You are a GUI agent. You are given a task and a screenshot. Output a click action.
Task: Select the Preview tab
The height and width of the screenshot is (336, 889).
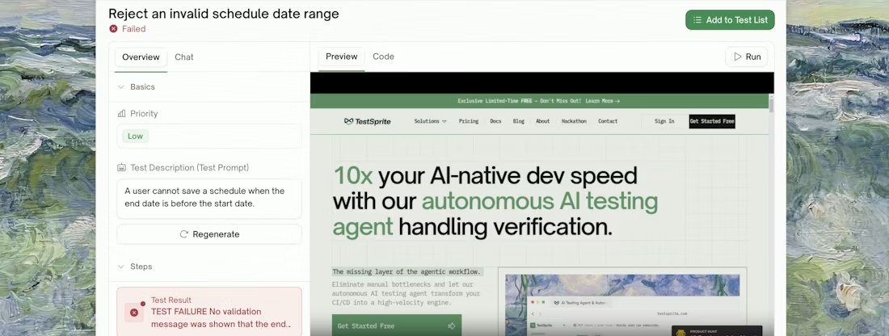341,57
